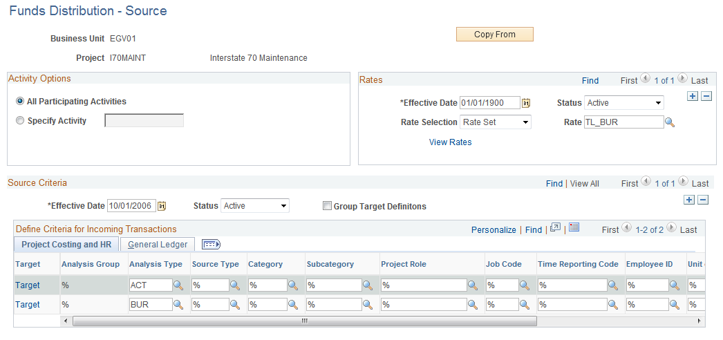
Task: Click scrollbar right arrow in grid
Action: tap(699, 321)
